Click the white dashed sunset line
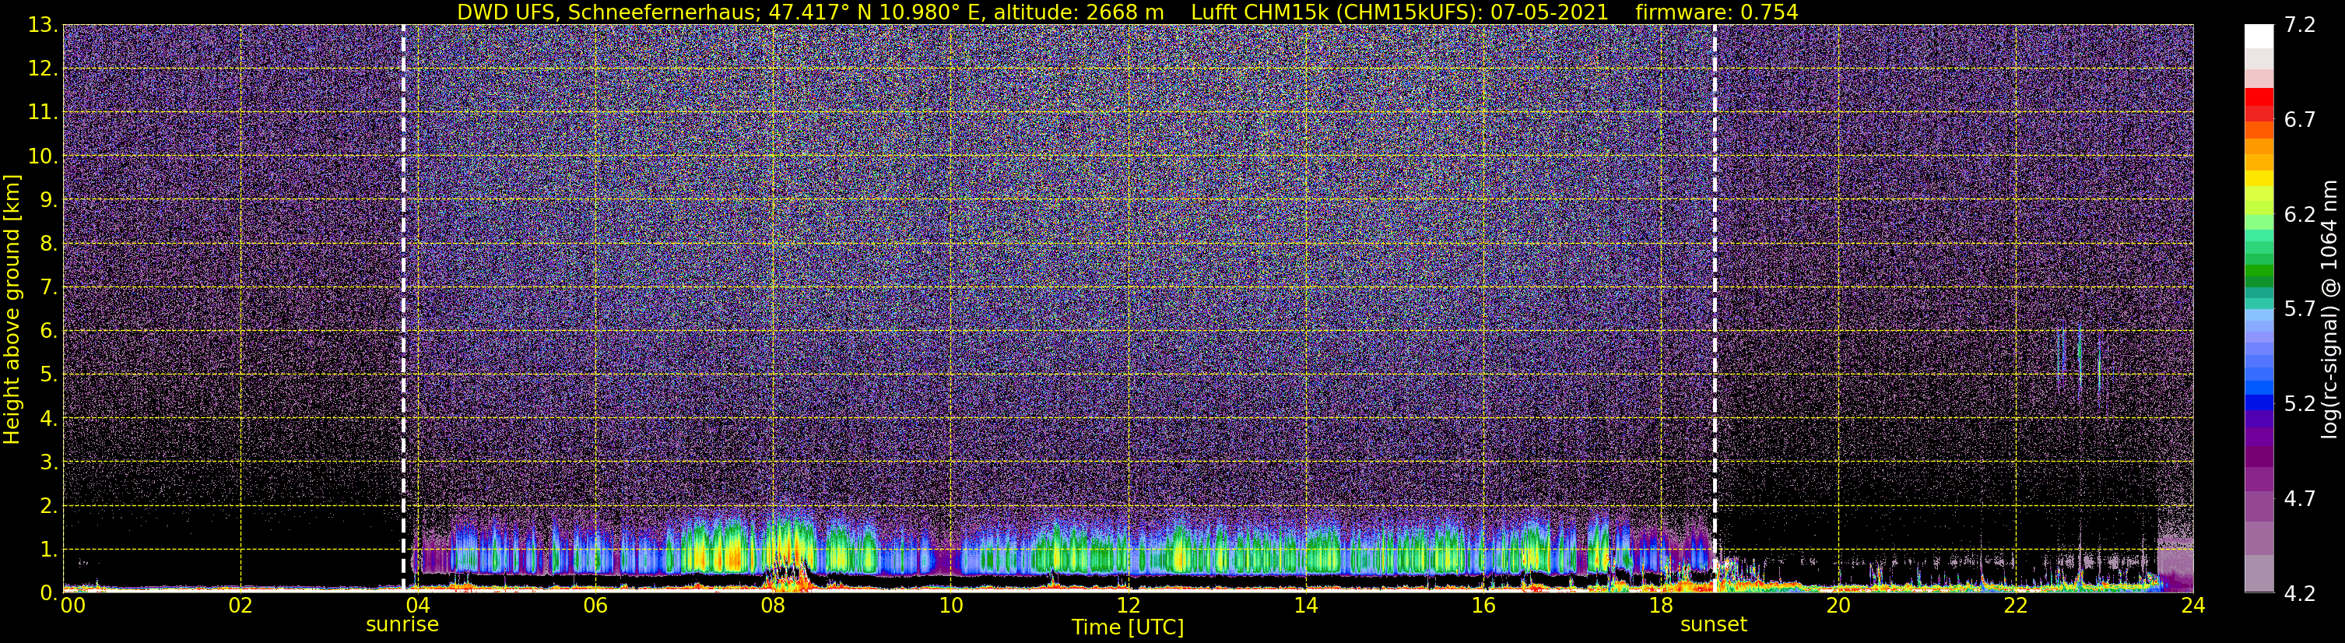Viewport: 2345px width, 643px height. (x=1715, y=307)
